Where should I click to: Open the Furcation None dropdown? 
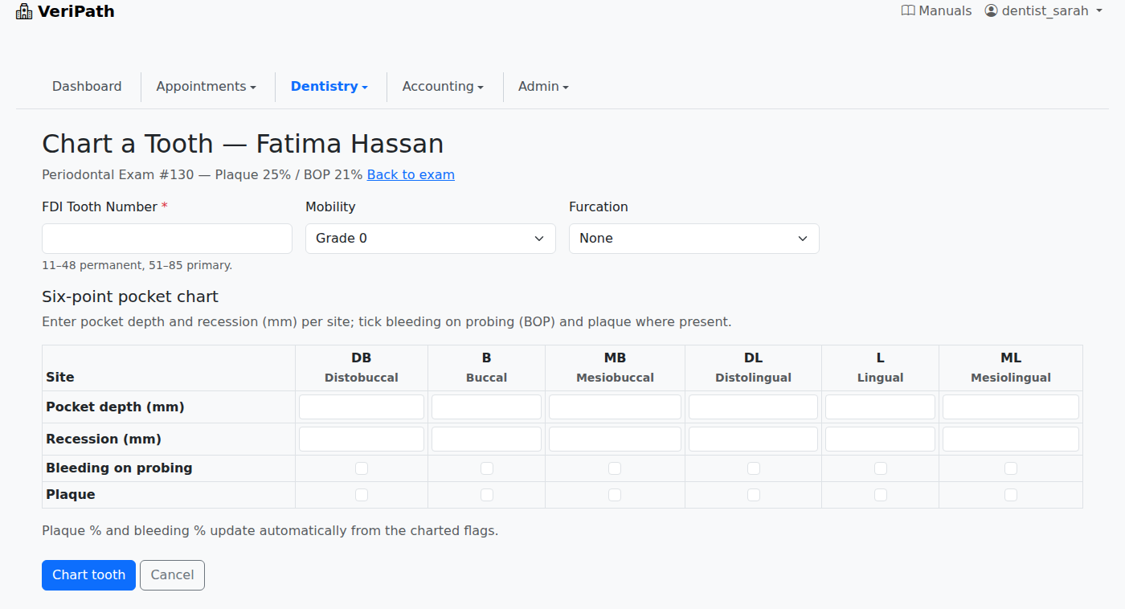tap(694, 239)
